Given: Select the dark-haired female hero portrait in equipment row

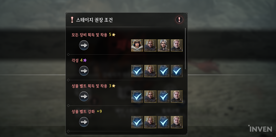Looking at the screenshot, I should coord(137,45).
